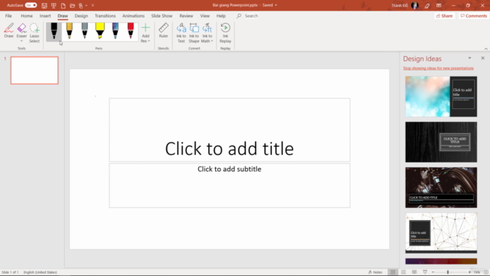Screen dimensions: 490x276
Task: Switch to the Review tab
Action: coord(186,15)
